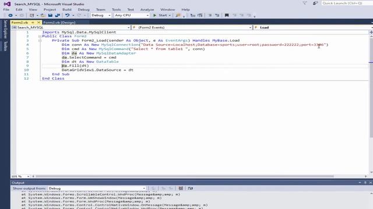Viewport: 373px width, 209px height.
Task: Open the Debug menu
Action: 84,9
